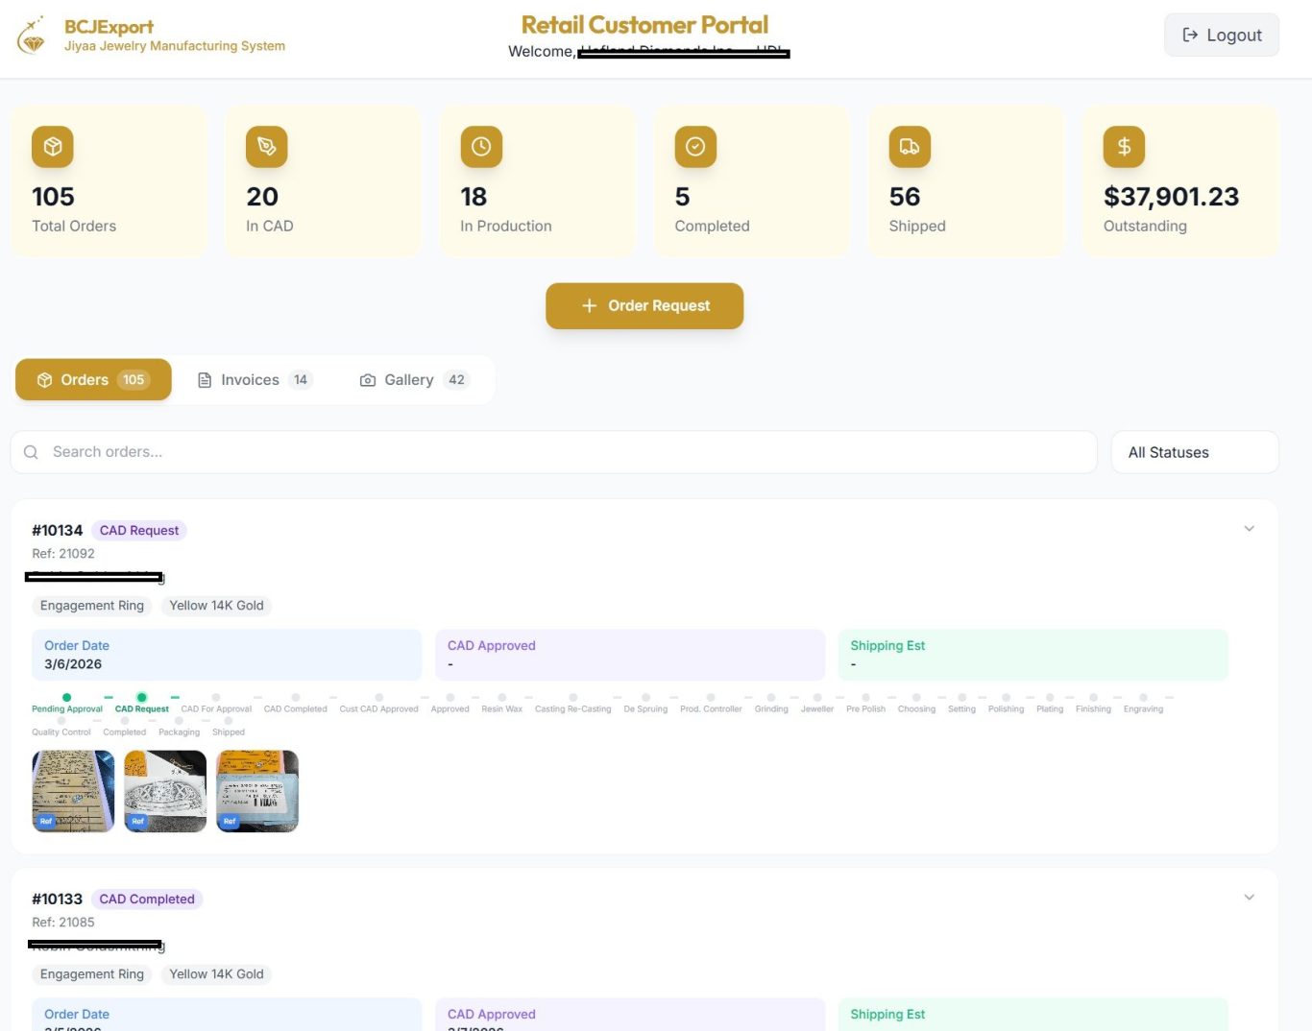Expand order #10133 details chevron
1312x1031 pixels.
pyautogui.click(x=1249, y=898)
